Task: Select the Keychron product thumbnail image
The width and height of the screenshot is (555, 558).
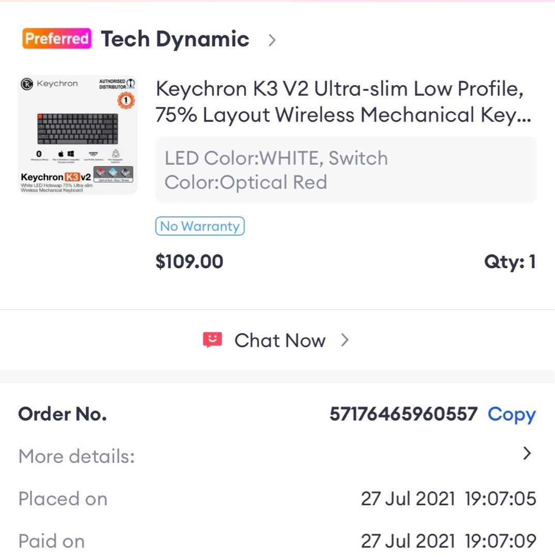Action: pos(79,133)
